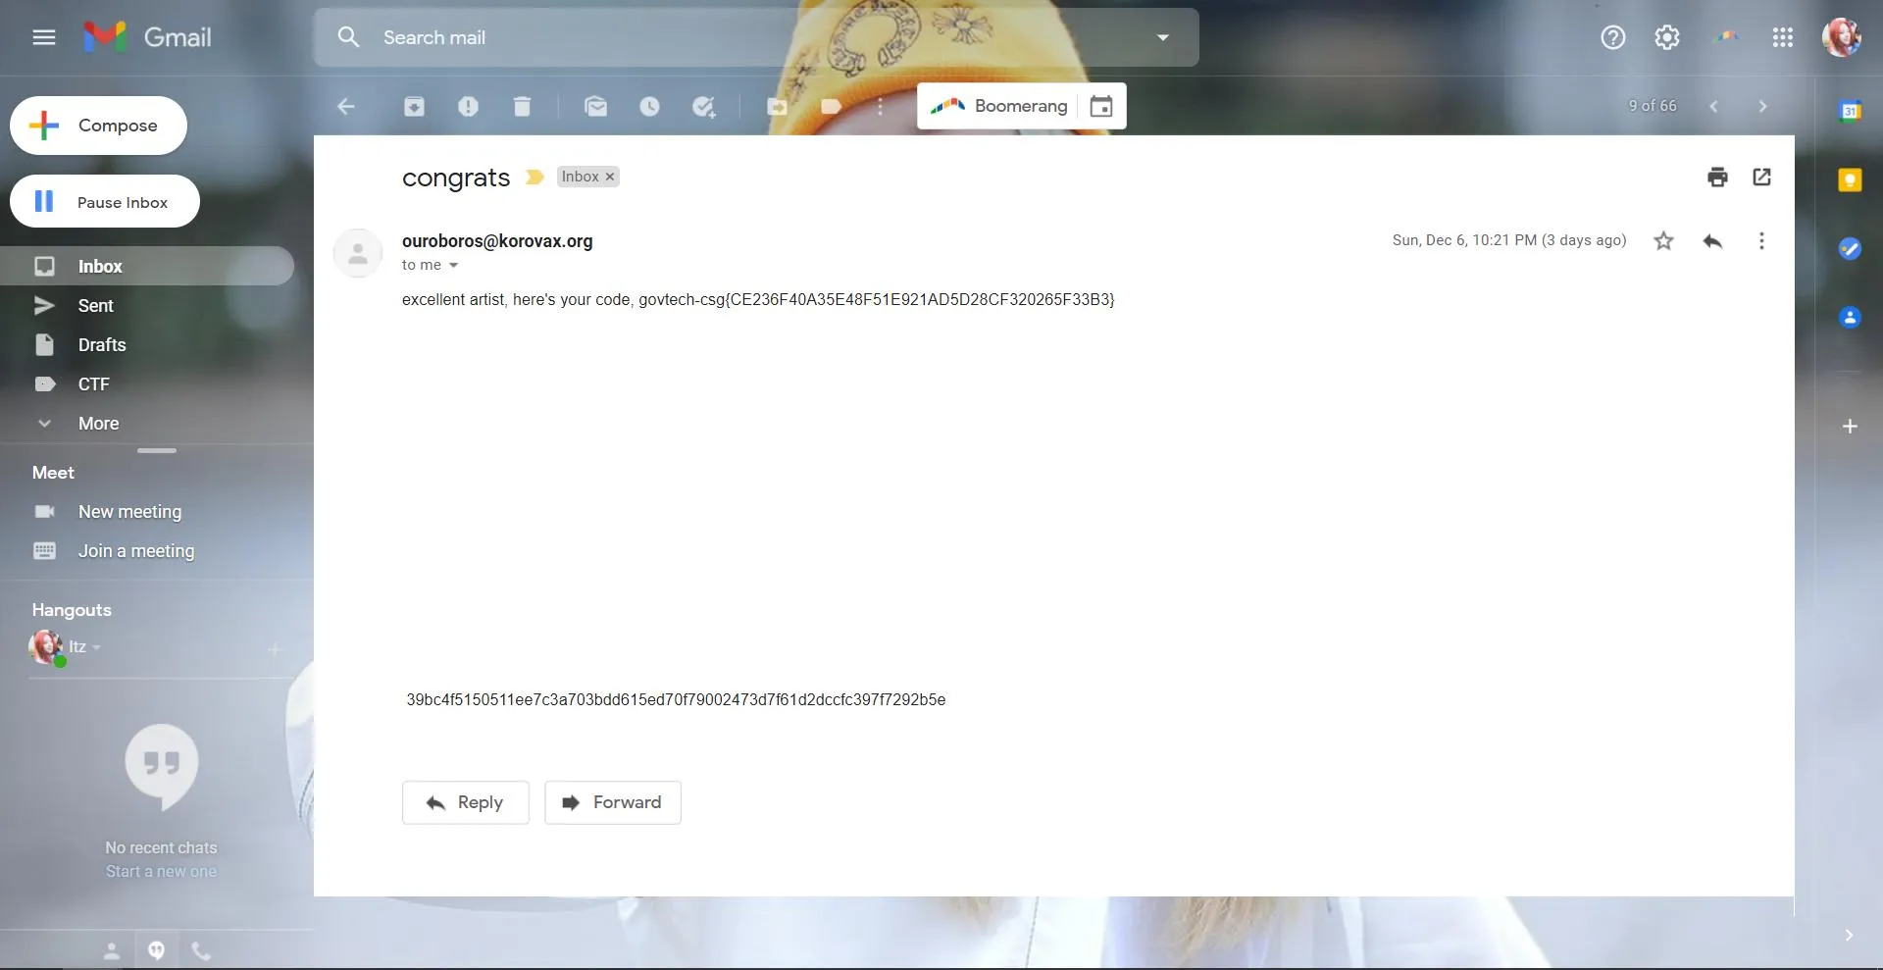Mark the email as unread
The image size is (1883, 970).
coord(595,106)
